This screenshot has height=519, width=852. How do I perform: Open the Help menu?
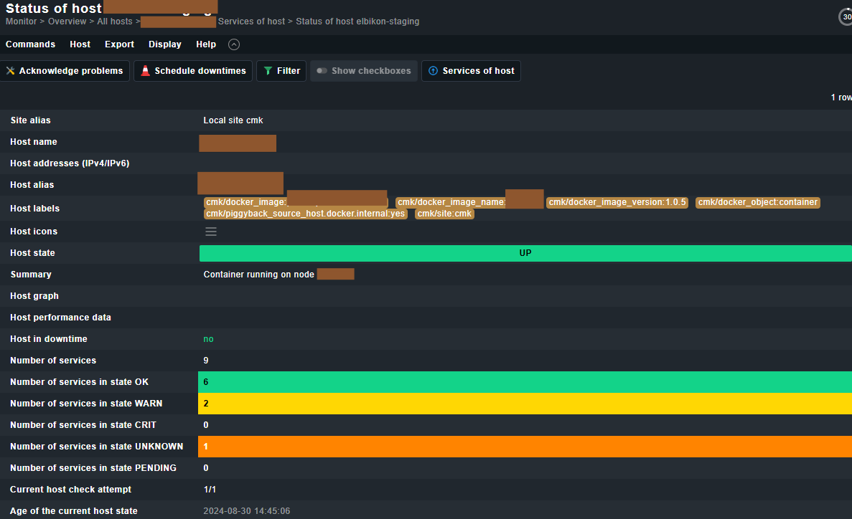206,44
